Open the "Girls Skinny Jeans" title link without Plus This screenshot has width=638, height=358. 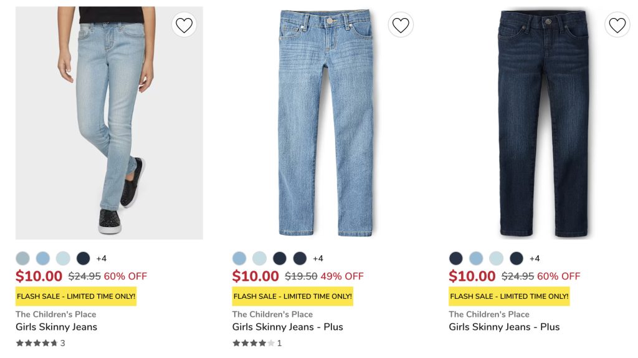click(56, 327)
